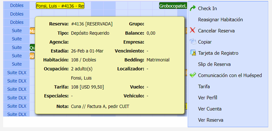Choose Tarifa in the context menu
Image resolution: width=272 pixels, height=131 pixels.
pos(204,86)
